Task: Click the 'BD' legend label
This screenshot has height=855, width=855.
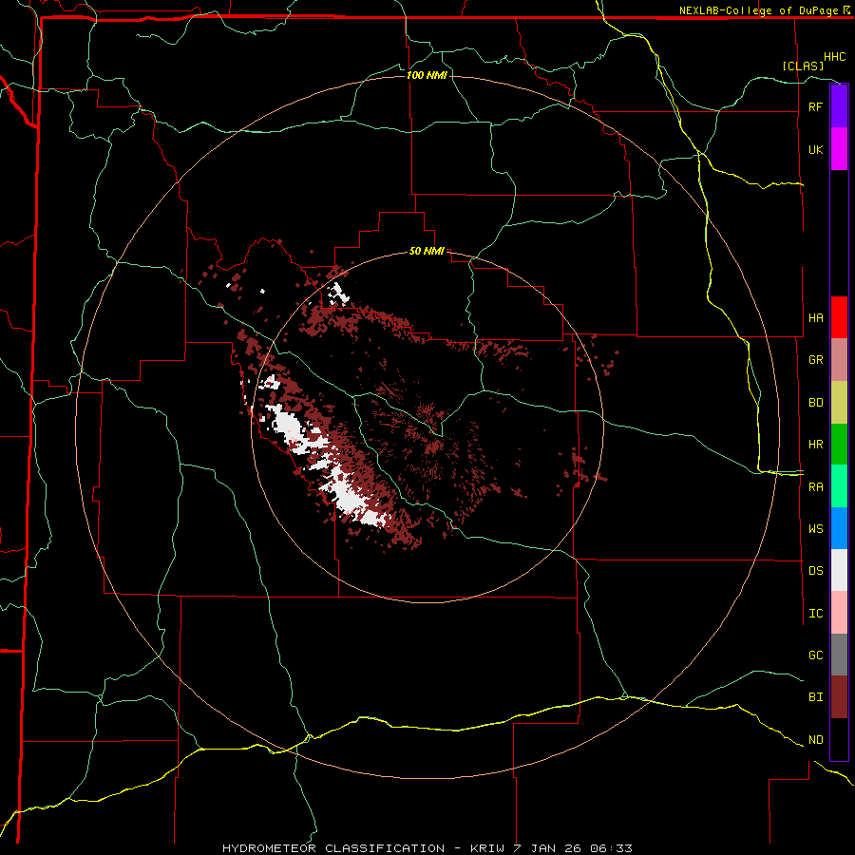Action: (x=815, y=403)
